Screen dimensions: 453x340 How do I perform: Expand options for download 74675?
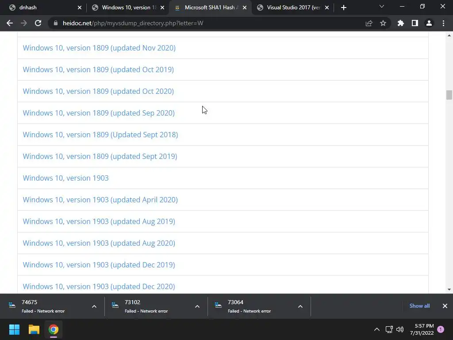click(x=94, y=306)
